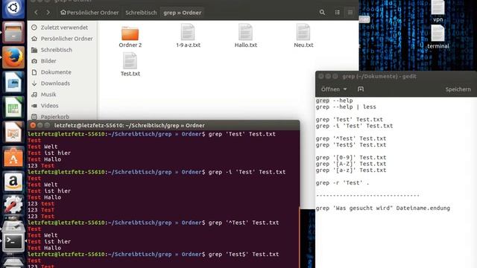The width and height of the screenshot is (477, 268).
Task: Select the 1-9 a-z.txt file
Action: click(188, 36)
